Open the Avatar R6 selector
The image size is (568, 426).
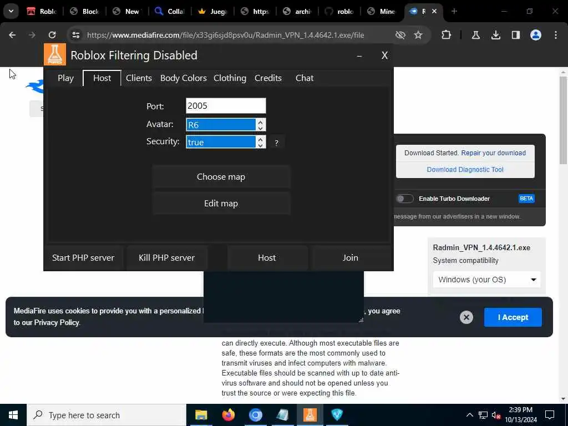click(x=226, y=125)
